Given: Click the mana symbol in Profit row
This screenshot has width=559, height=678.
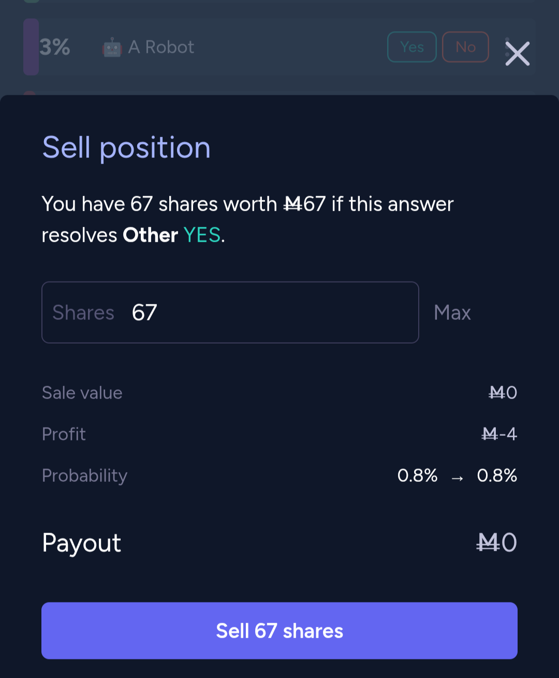Looking at the screenshot, I should pyautogui.click(x=489, y=434).
